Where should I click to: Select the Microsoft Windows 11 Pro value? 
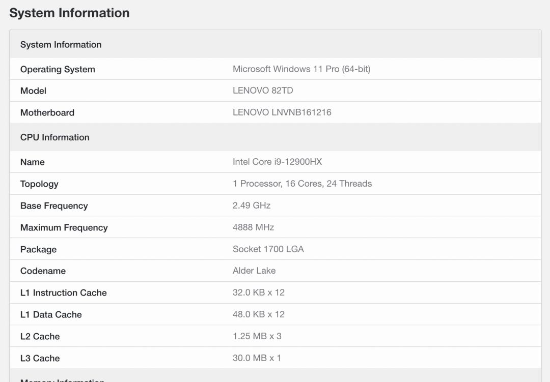301,69
